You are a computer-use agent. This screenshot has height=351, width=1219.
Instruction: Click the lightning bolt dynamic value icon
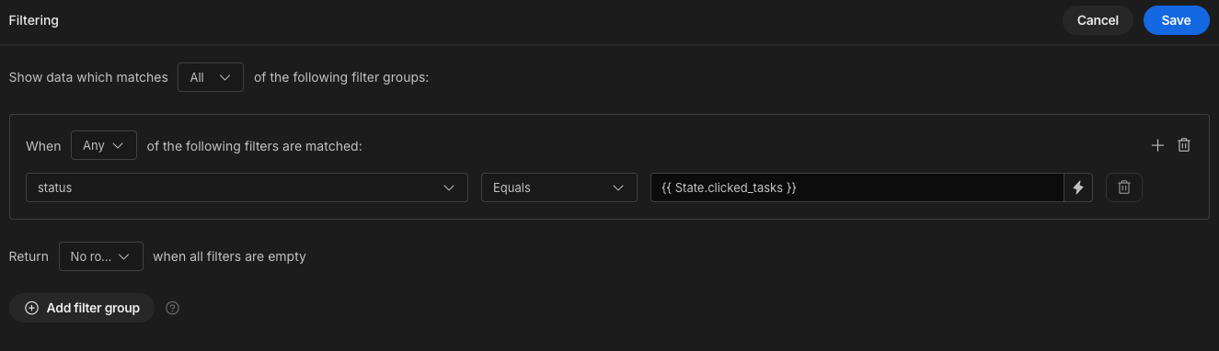pyautogui.click(x=1078, y=187)
